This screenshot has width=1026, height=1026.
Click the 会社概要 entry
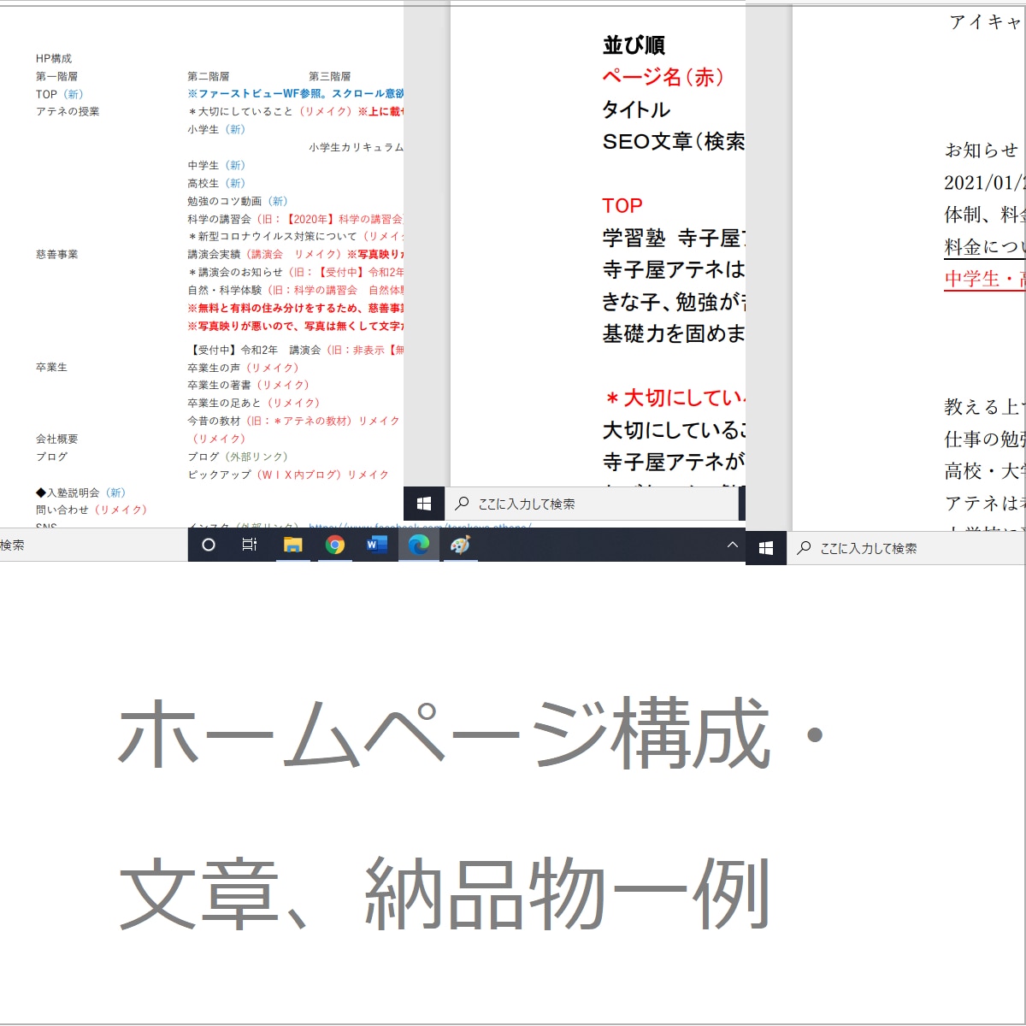[56, 439]
